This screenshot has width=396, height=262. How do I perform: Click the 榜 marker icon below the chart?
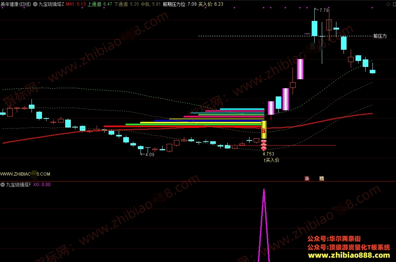tap(321, 178)
